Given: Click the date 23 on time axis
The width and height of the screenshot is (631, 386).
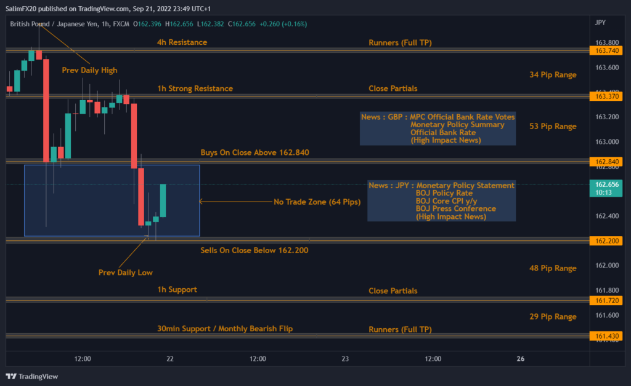Looking at the screenshot, I should 345,359.
